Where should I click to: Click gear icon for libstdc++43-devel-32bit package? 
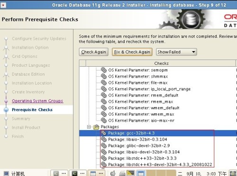tap(104, 165)
